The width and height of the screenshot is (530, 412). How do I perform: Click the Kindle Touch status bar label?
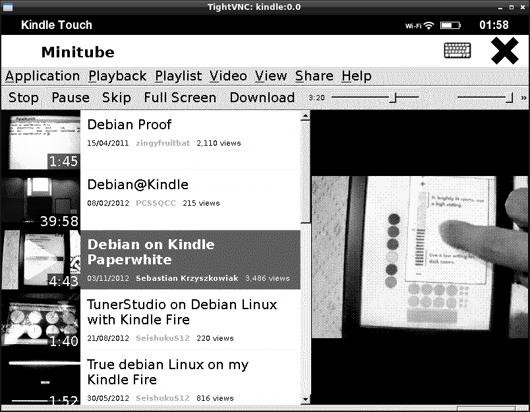pos(57,25)
